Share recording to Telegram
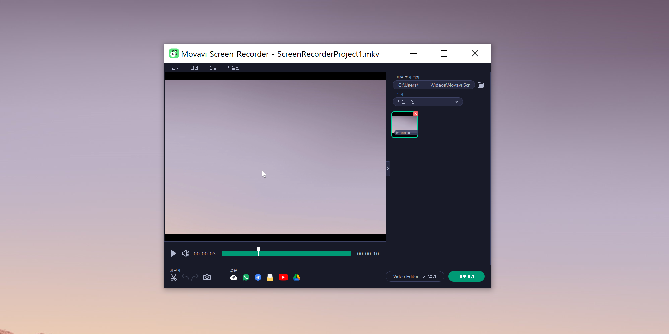The width and height of the screenshot is (669, 334). coord(258,277)
